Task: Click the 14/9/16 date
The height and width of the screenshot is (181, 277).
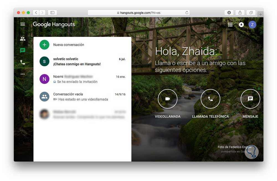Action: pyautogui.click(x=120, y=95)
